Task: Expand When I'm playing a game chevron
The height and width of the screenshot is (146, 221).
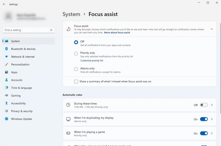Action: click(x=212, y=133)
